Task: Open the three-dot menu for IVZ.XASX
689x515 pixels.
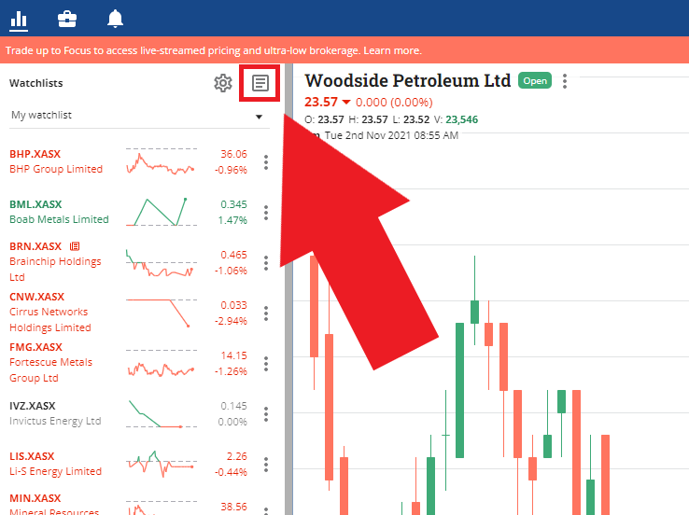Action: coord(266,414)
